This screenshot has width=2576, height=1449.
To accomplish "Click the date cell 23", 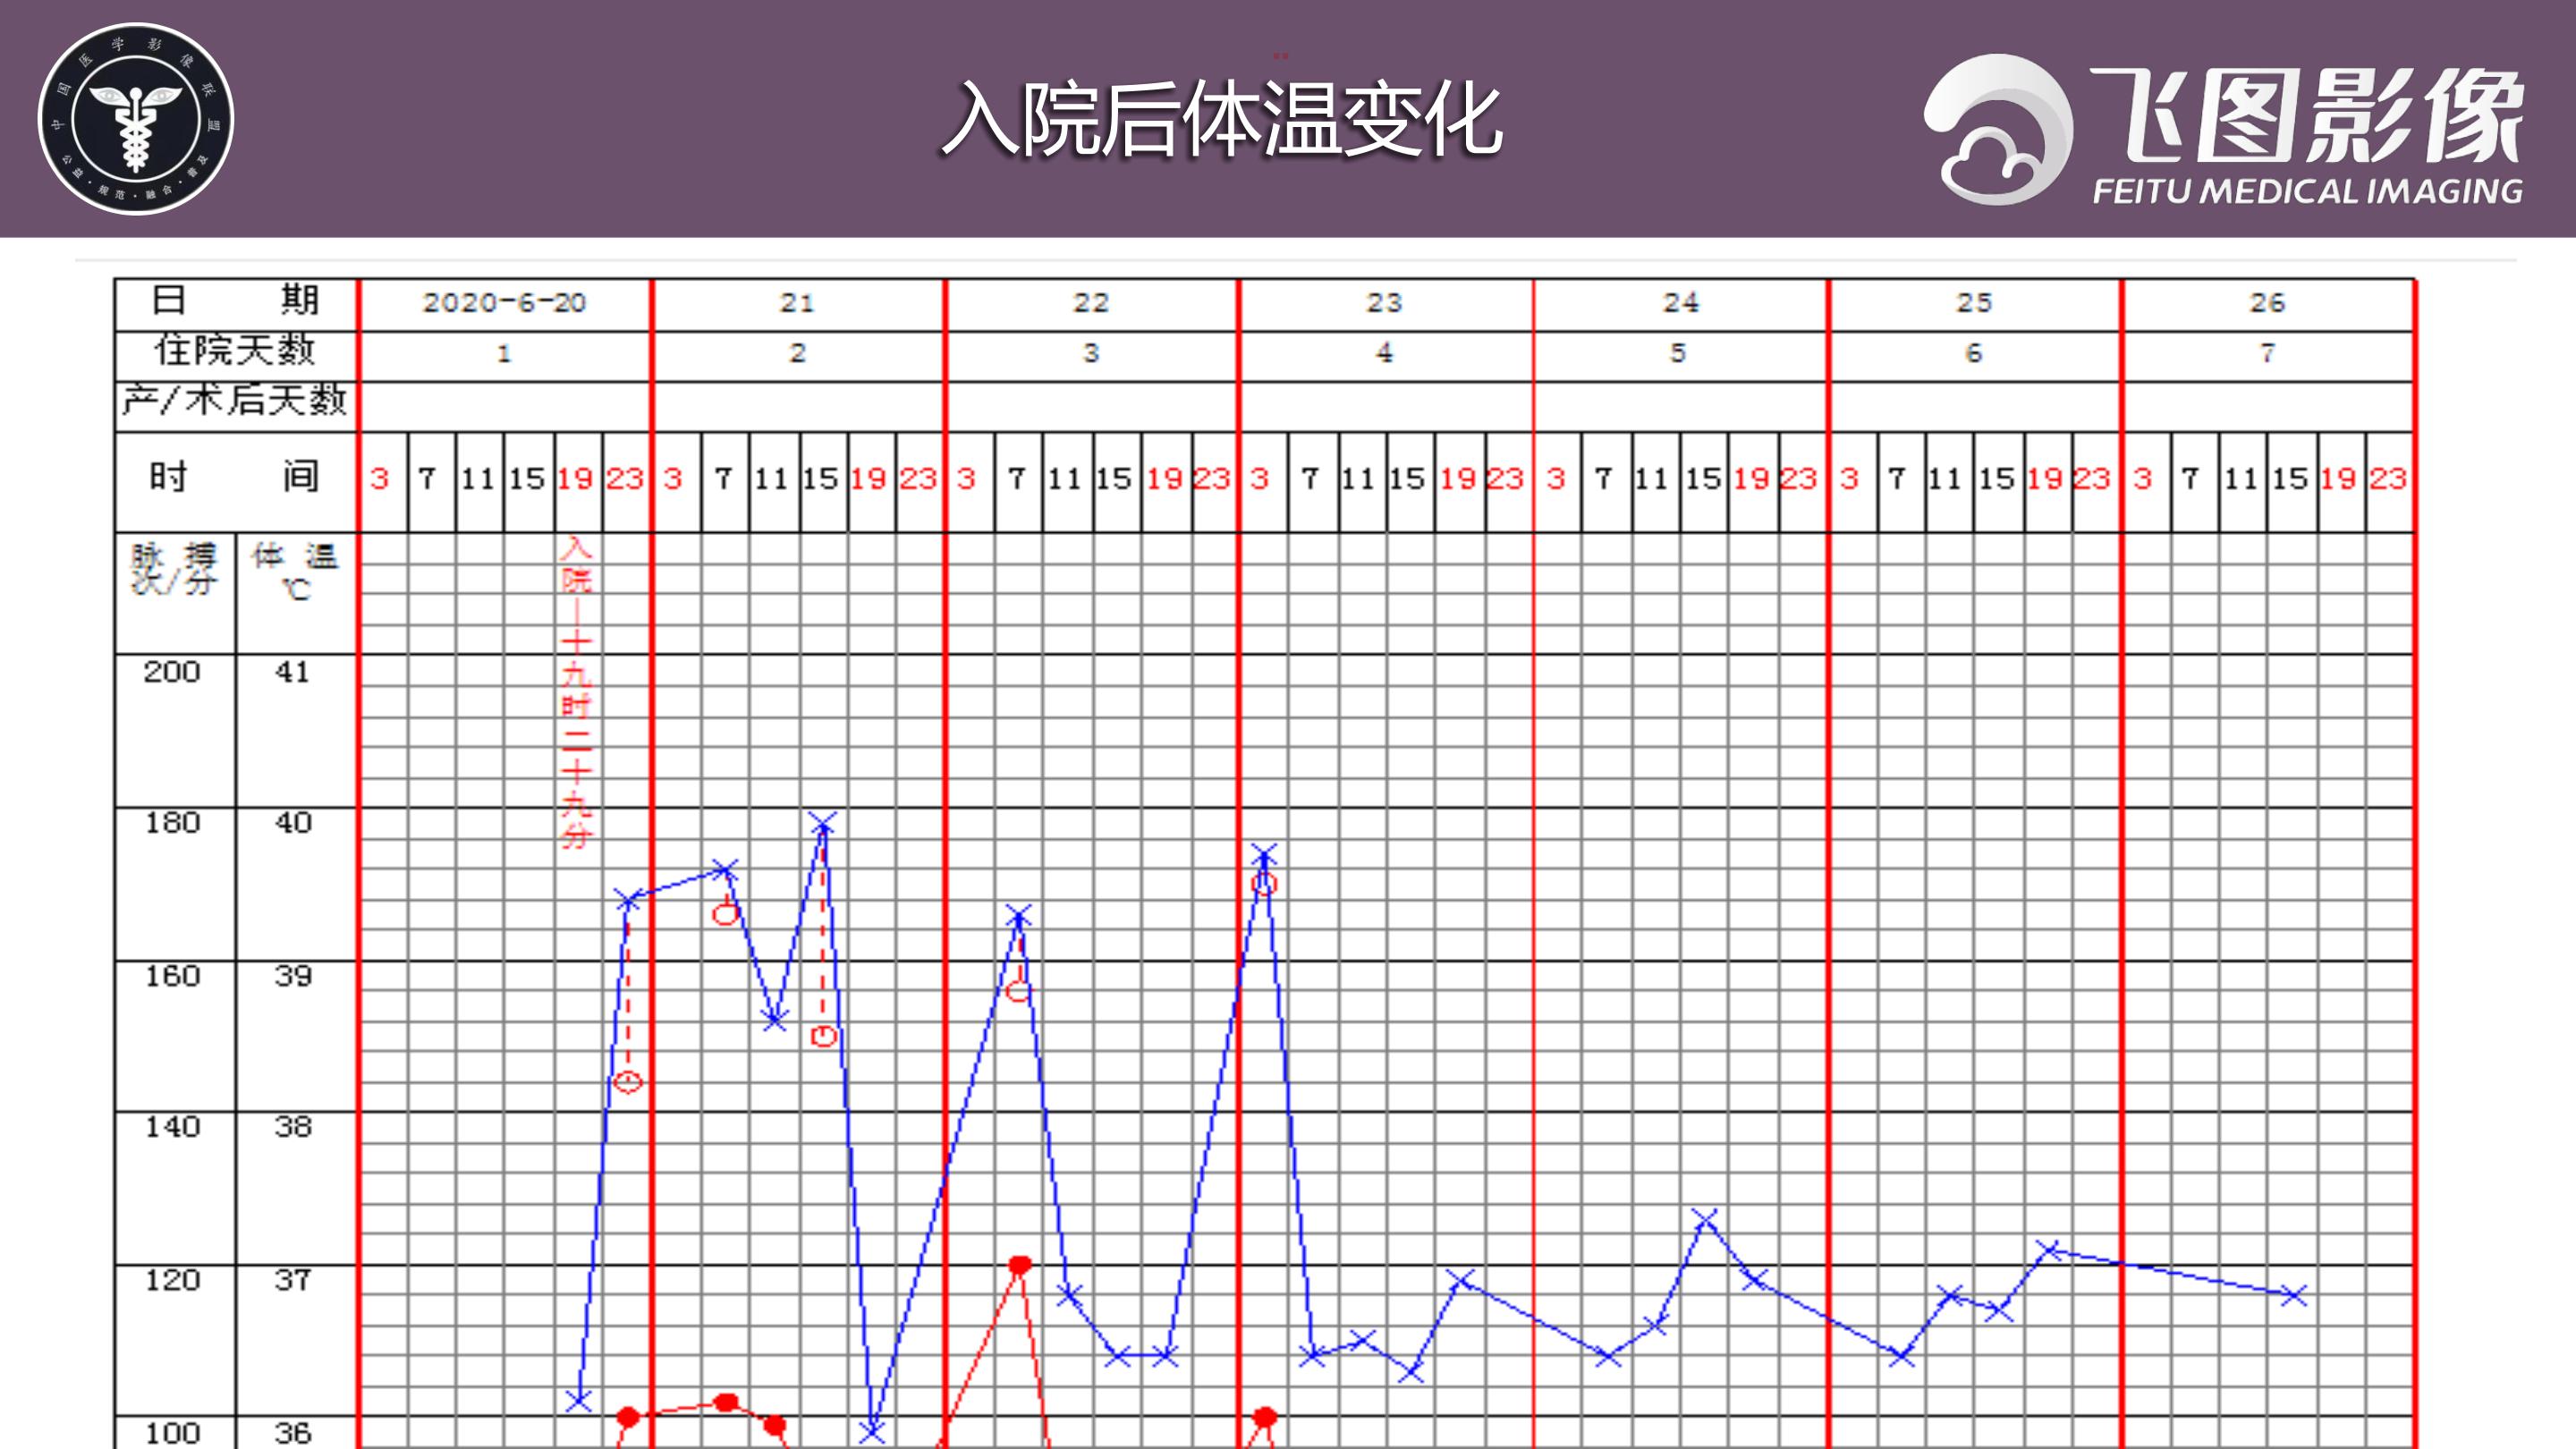I will (x=1384, y=303).
